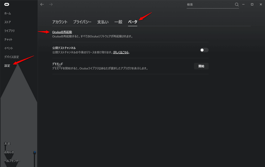
Task: Switch to the 支払い tab
Action: 103,22
